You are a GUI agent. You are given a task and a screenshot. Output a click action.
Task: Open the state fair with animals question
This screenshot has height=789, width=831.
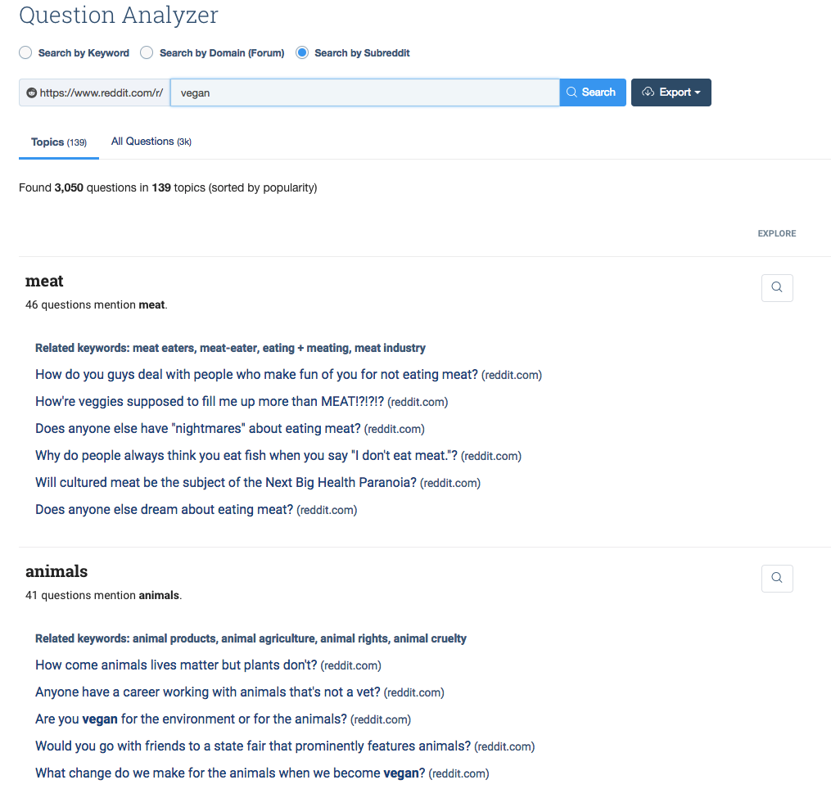252,746
